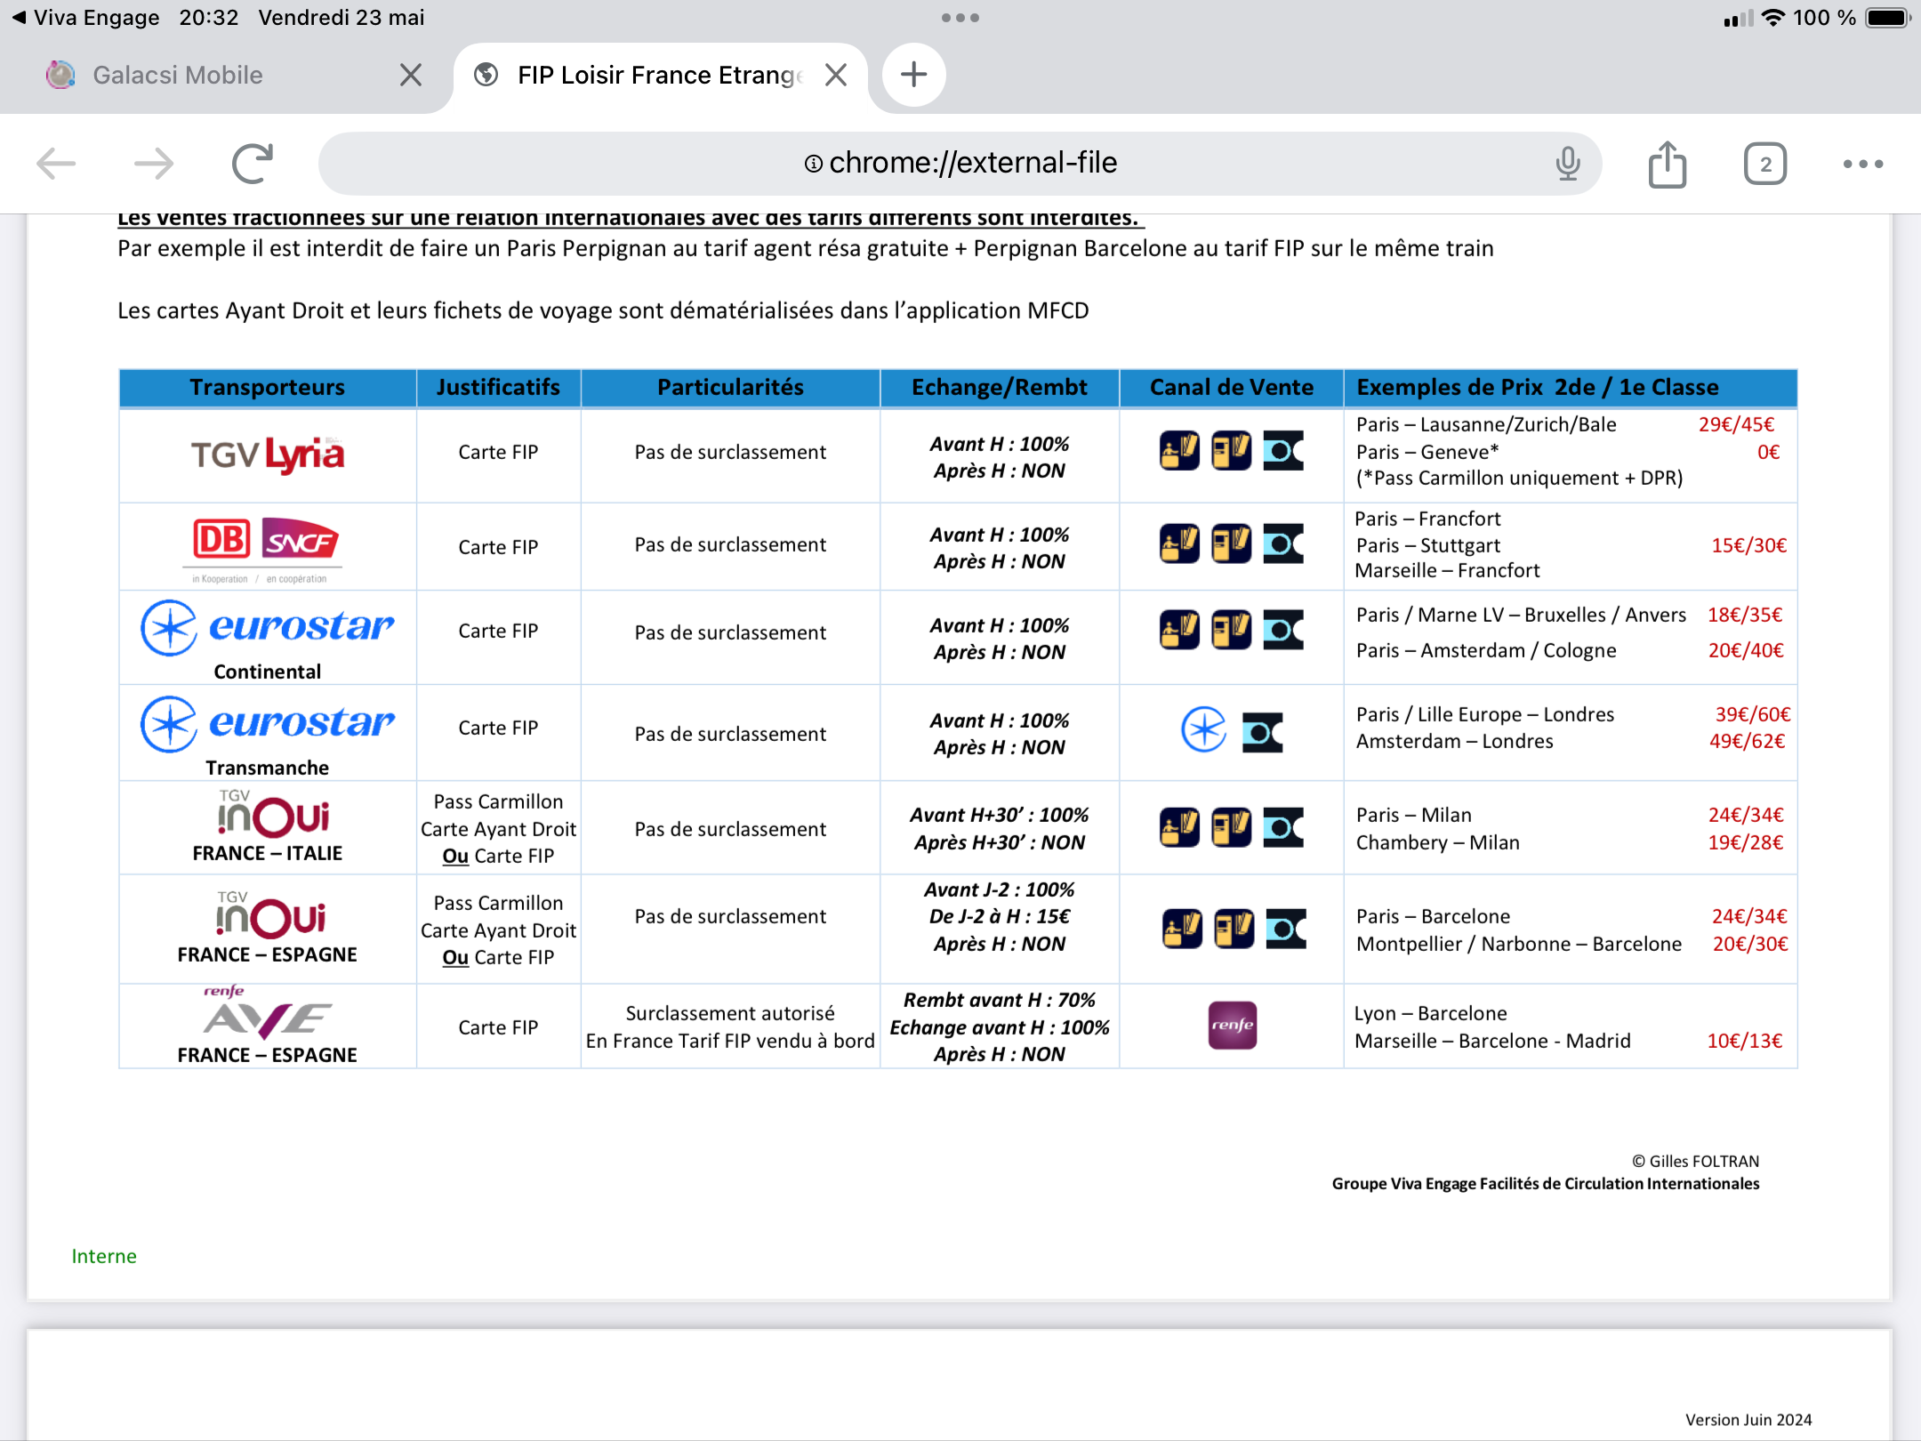
Task: Tap the chrome://external-file address bar
Action: tap(960, 164)
